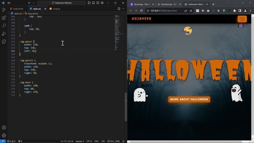The height and width of the screenshot is (143, 254).
Task: Open Explorer files view in activity bar
Action: [x=4, y=41]
